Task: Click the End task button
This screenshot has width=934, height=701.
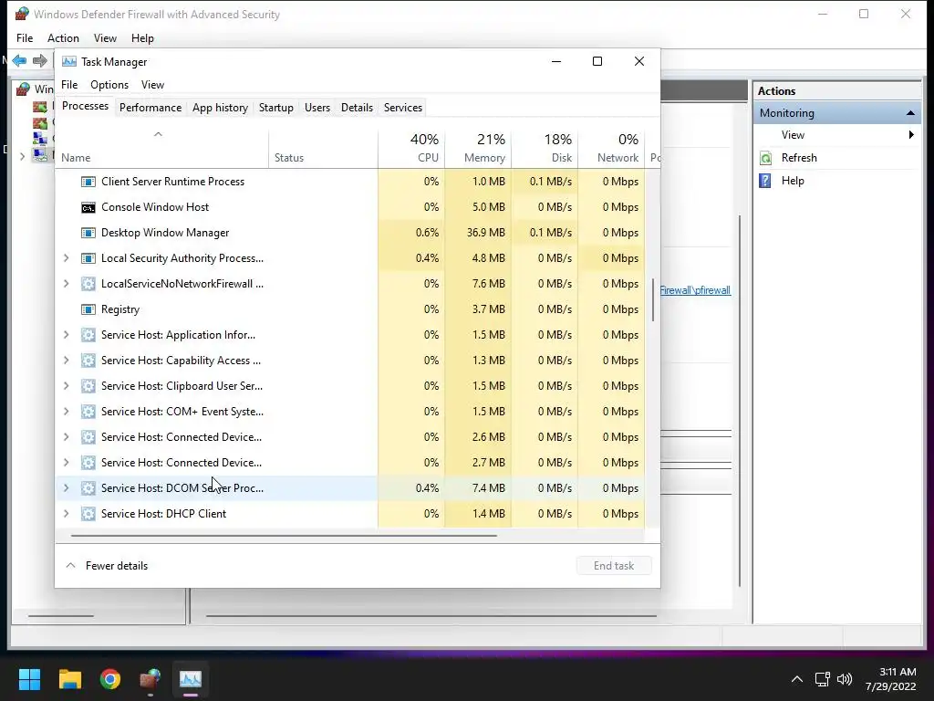Action: click(614, 566)
